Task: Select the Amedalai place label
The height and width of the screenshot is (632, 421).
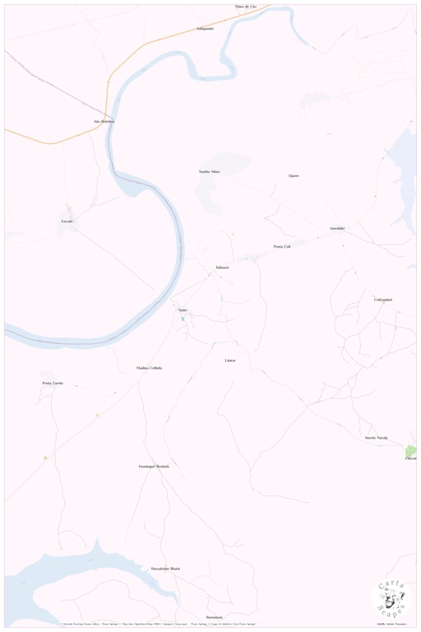Action: point(337,228)
